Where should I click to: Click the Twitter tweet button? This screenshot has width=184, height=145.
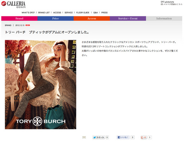tap(99, 137)
